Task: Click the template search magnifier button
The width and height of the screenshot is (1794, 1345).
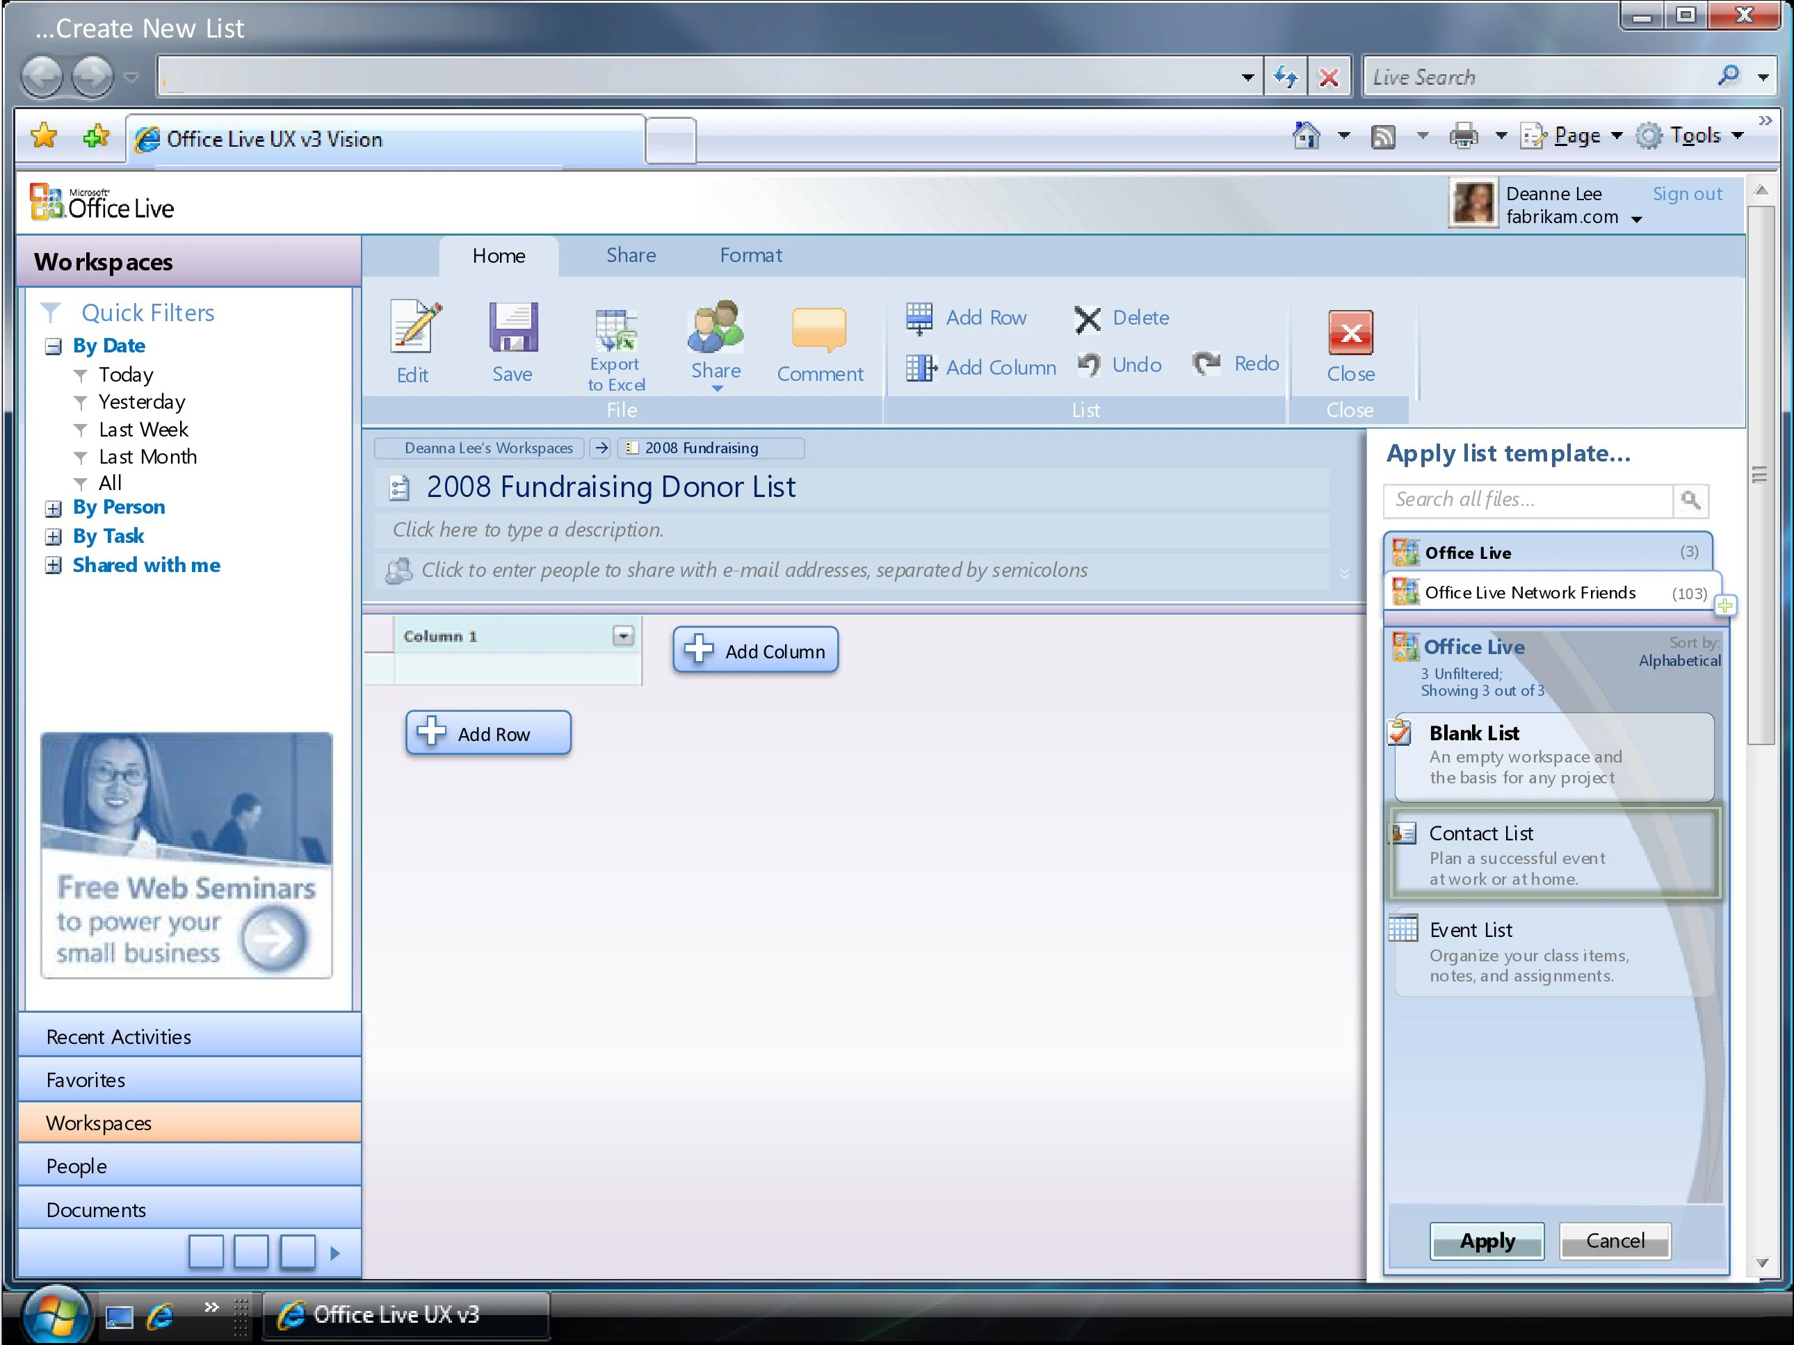Action: (1690, 500)
